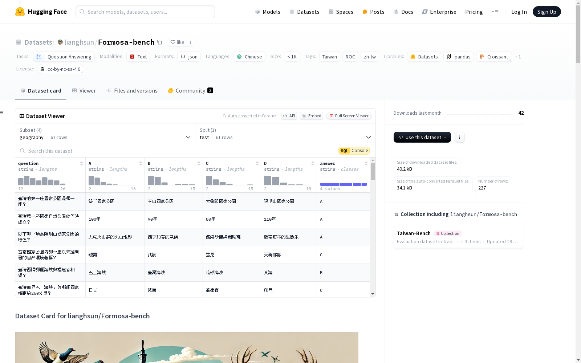Image resolution: width=581 pixels, height=363 pixels.
Task: Click lianghsun user avatar
Action: (60, 42)
